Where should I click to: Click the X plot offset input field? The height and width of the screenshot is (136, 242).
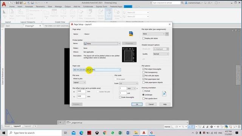click(x=81, y=91)
